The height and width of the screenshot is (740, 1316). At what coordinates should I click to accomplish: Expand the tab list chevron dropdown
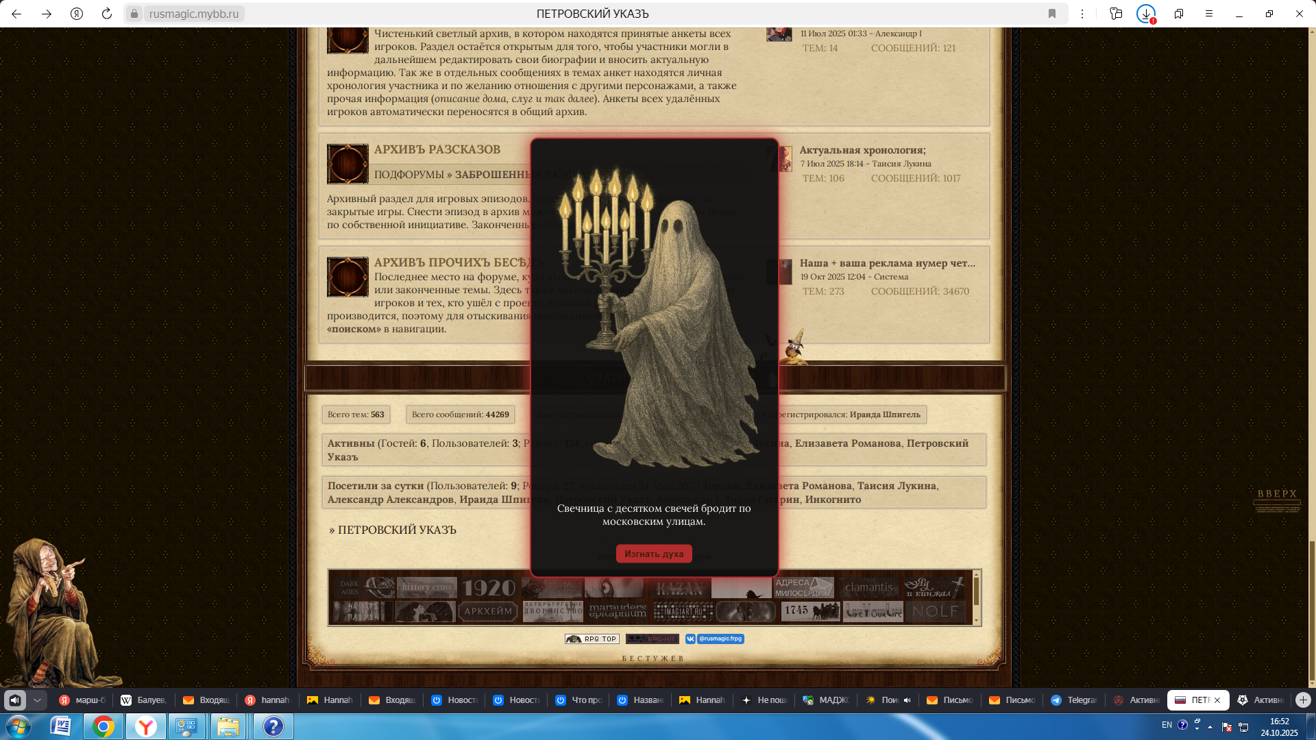tap(37, 700)
